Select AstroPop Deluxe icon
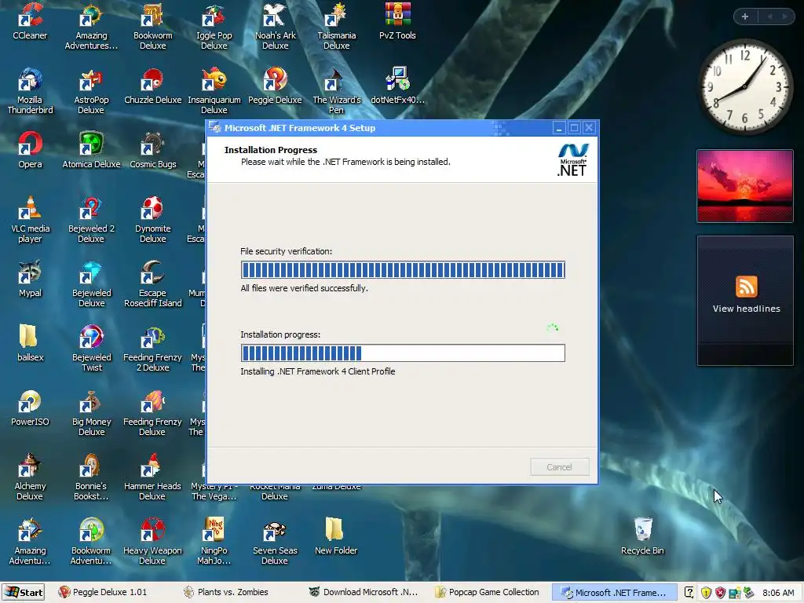Image resolution: width=804 pixels, height=603 pixels. pyautogui.click(x=91, y=80)
